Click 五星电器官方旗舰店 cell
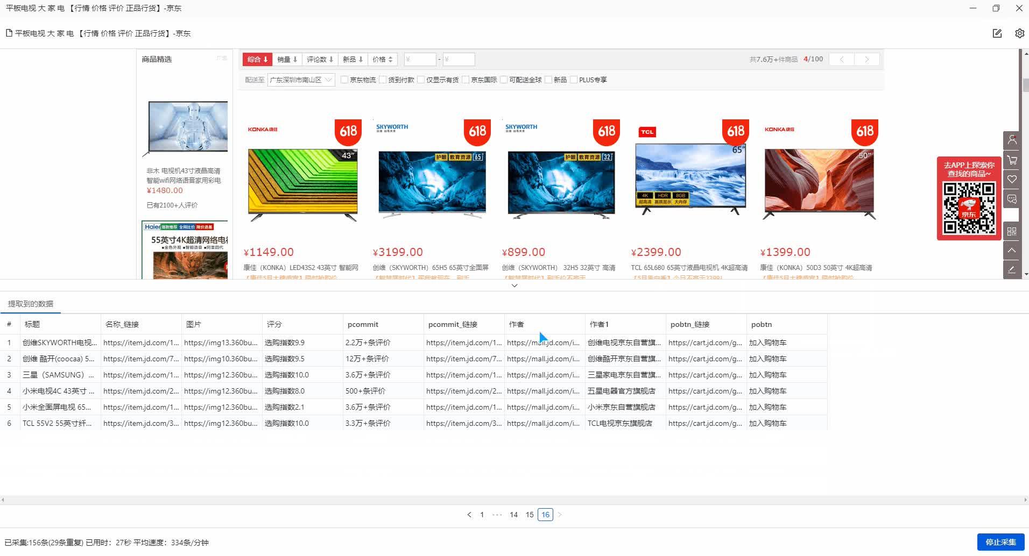This screenshot has height=556, width=1029. [625, 391]
